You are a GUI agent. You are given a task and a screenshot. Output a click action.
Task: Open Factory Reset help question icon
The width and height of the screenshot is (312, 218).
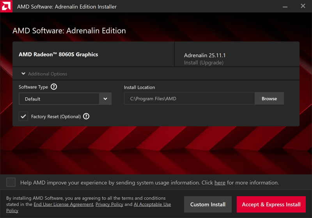click(86, 116)
